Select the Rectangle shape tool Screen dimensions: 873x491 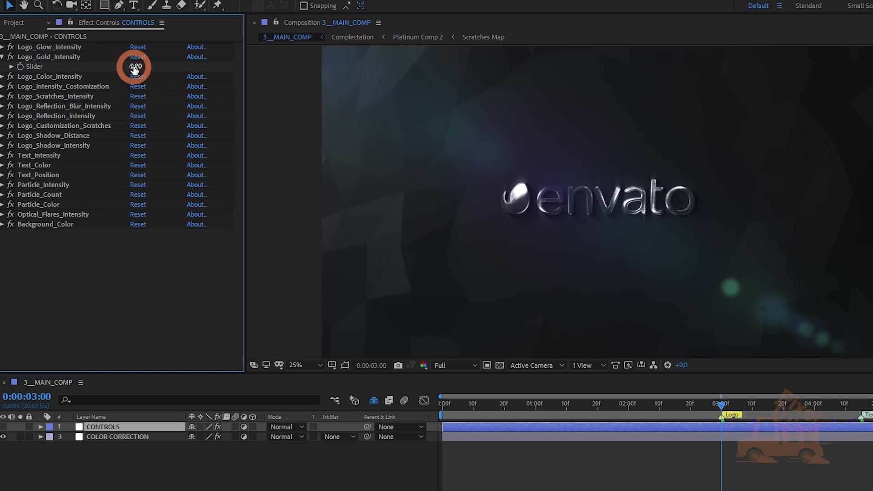pyautogui.click(x=105, y=5)
